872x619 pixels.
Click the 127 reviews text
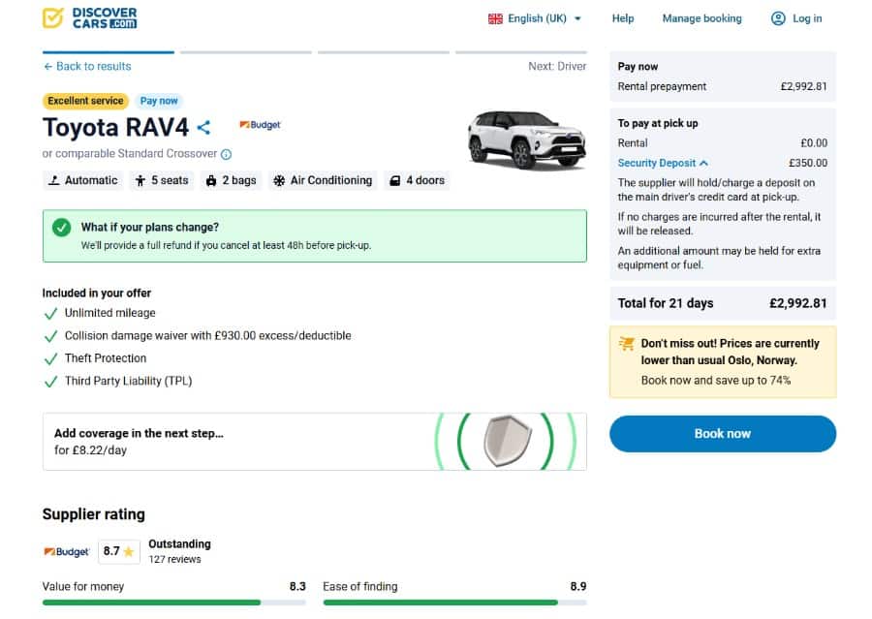tap(174, 560)
